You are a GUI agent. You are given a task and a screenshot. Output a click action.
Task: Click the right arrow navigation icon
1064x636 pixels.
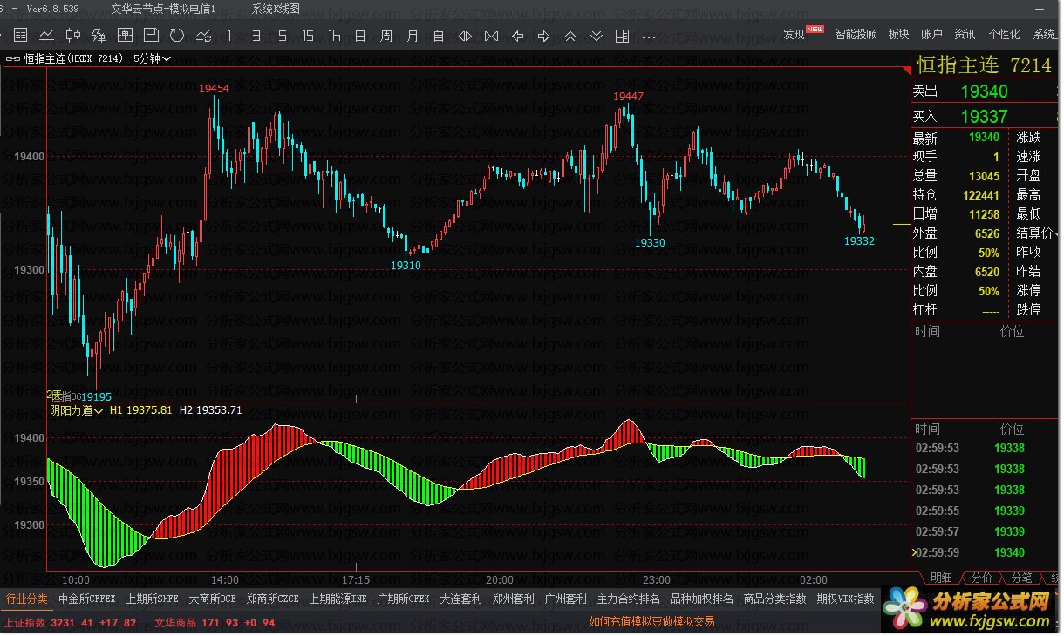543,36
